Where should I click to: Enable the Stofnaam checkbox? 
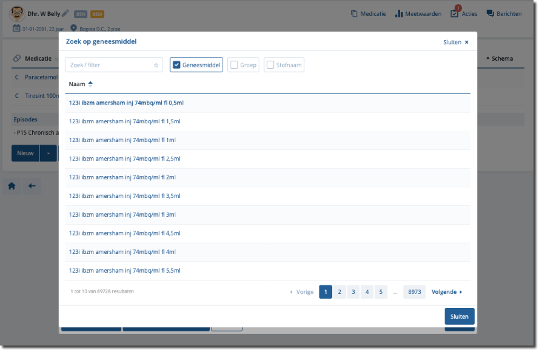pyautogui.click(x=270, y=65)
